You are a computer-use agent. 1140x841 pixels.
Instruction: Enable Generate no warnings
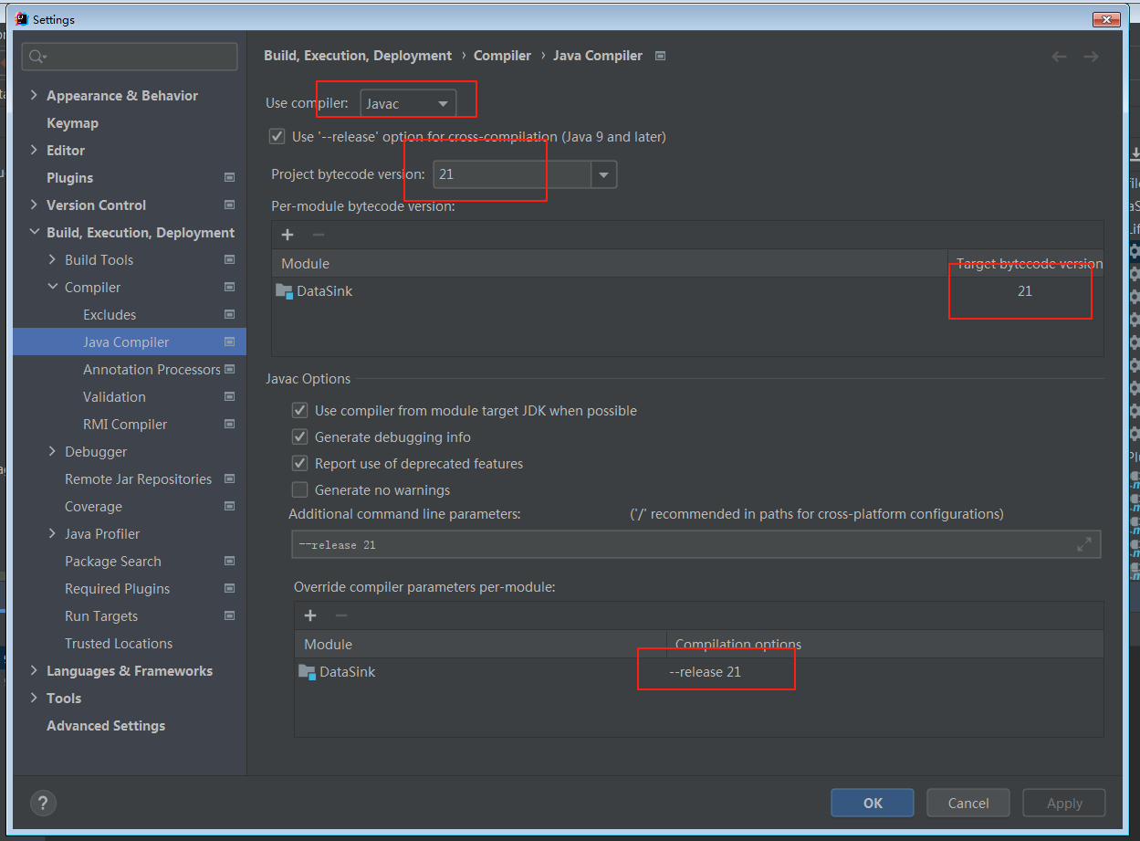[x=299, y=490]
